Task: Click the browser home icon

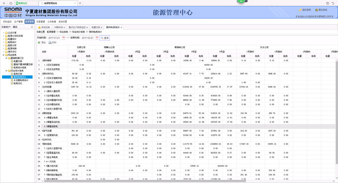Action: point(11,3)
